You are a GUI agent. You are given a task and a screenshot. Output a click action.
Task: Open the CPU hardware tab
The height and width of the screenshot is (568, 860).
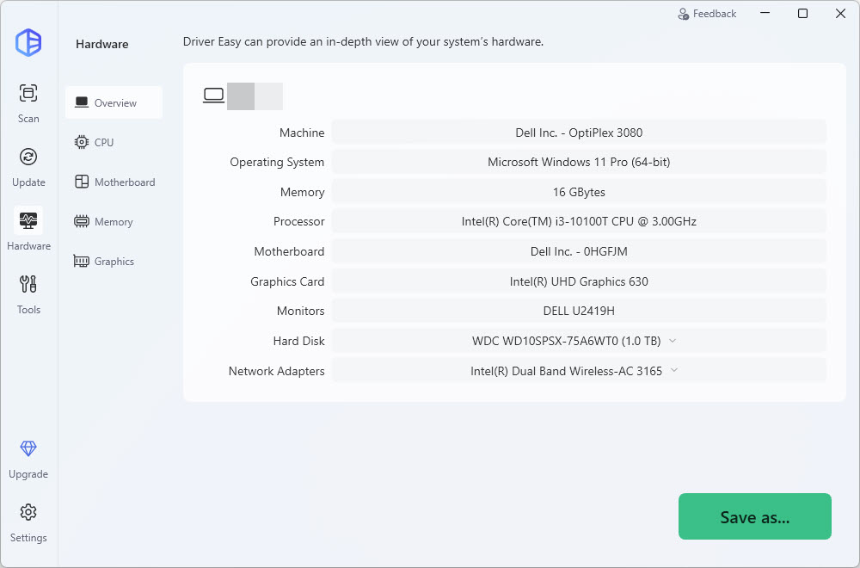pos(103,142)
